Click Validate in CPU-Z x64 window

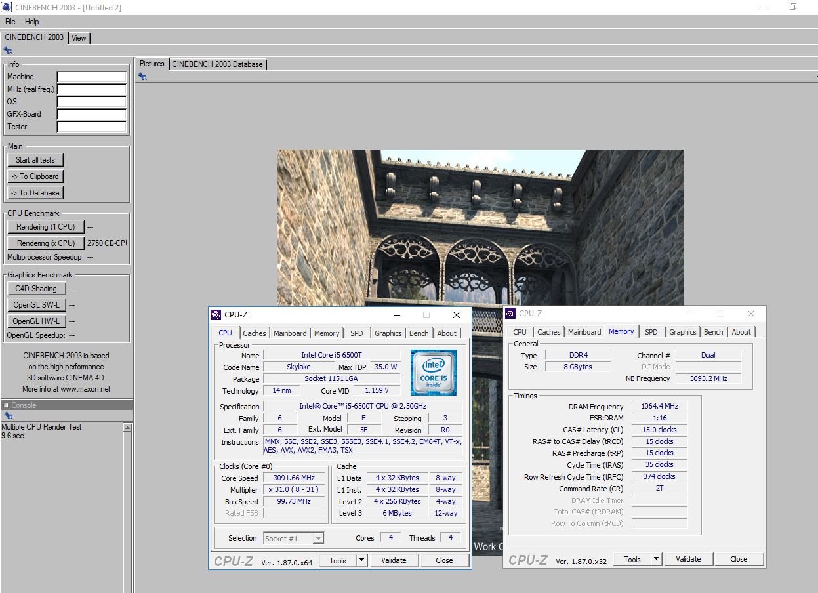pyautogui.click(x=394, y=560)
